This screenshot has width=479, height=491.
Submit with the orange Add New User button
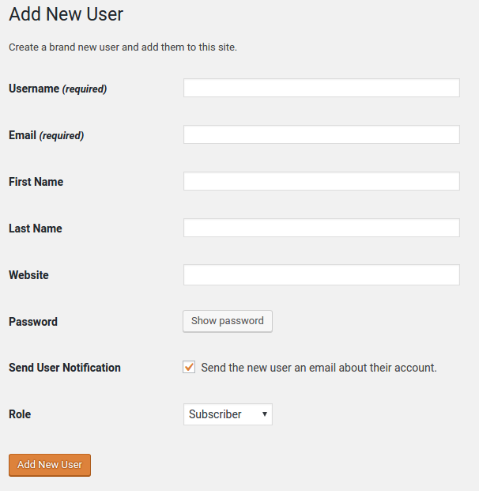(50, 465)
